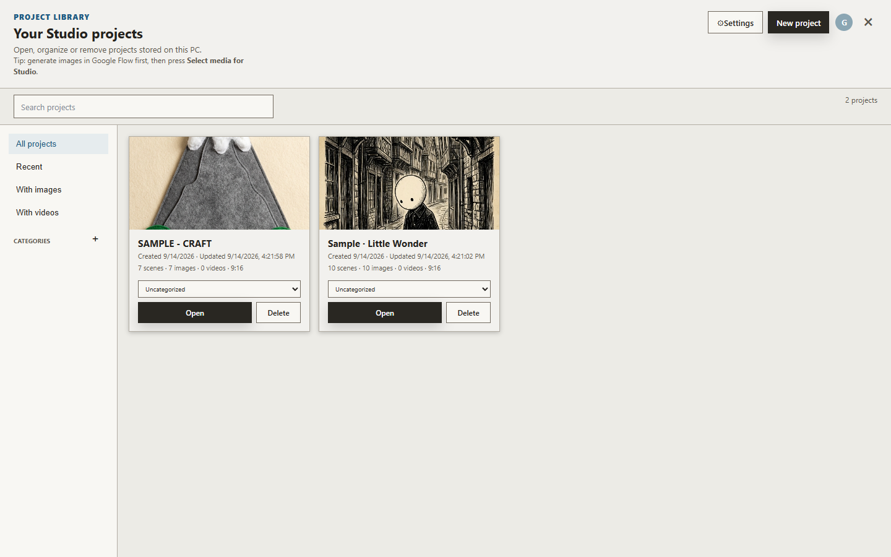891x557 pixels.
Task: Expand the Little Wonder category dropdown
Action: click(x=409, y=289)
